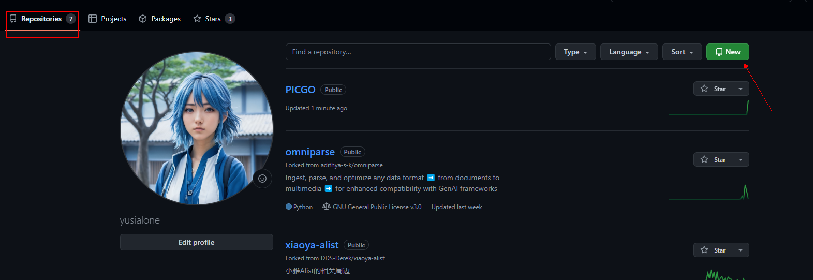Click the Edit profile button
The width and height of the screenshot is (813, 280).
(x=197, y=242)
